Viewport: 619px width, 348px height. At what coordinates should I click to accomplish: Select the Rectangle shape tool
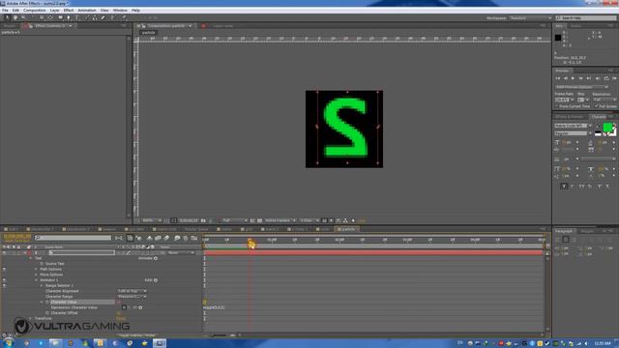(x=60, y=17)
